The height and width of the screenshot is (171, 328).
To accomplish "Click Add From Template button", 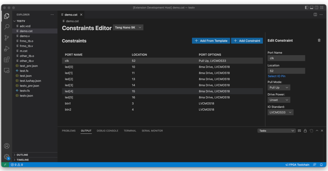I will (x=211, y=41).
